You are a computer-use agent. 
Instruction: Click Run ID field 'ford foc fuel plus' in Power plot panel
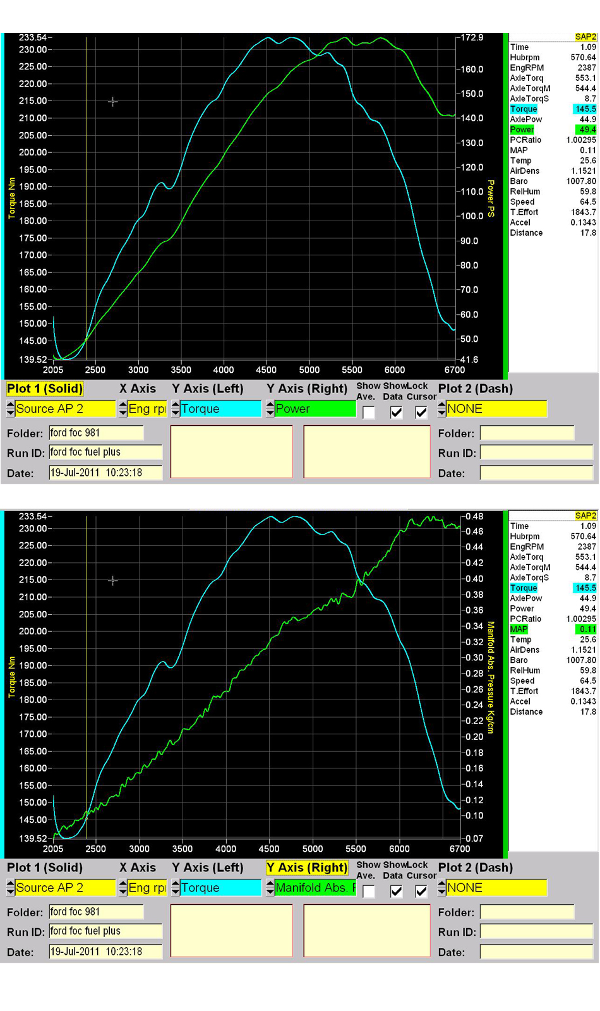pyautogui.click(x=105, y=452)
